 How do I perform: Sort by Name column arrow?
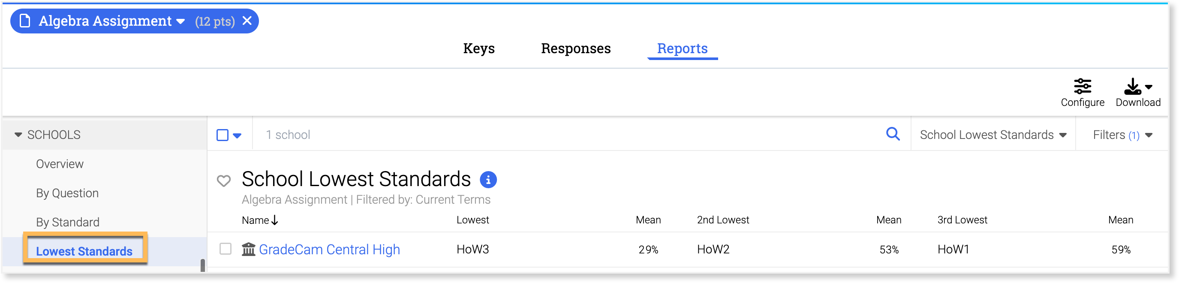pyautogui.click(x=275, y=220)
